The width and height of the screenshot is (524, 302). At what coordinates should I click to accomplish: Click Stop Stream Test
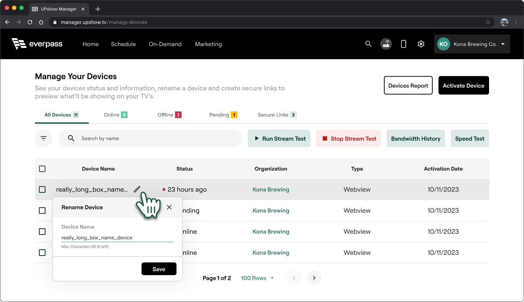[349, 138]
